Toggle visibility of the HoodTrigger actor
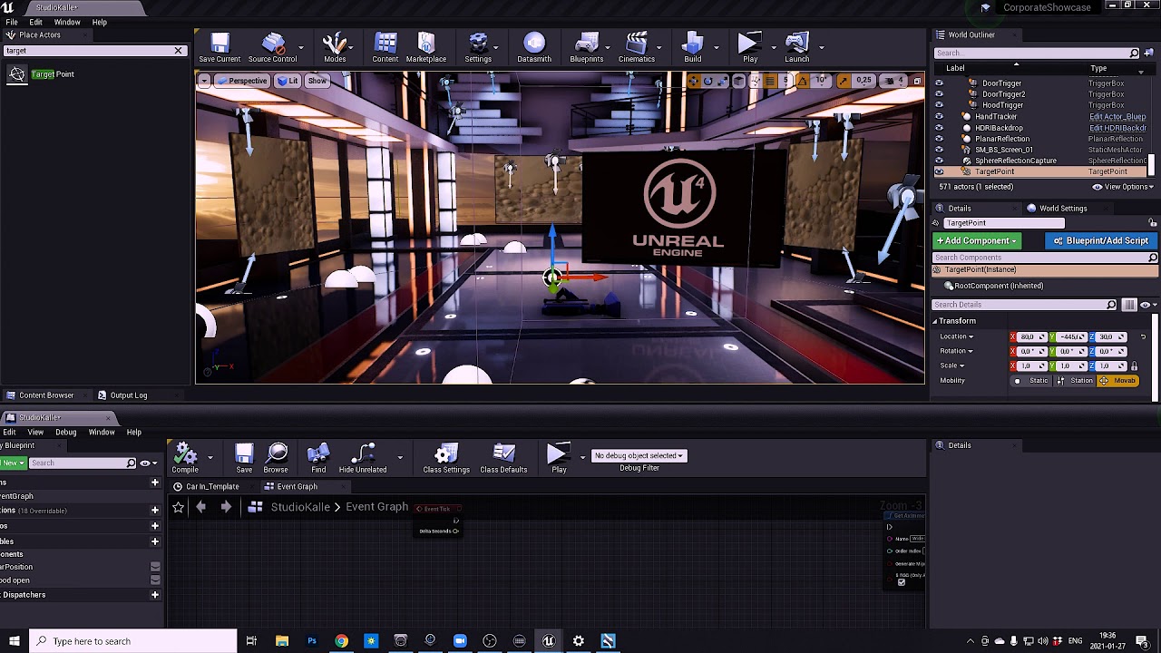The height and width of the screenshot is (653, 1161). [939, 105]
